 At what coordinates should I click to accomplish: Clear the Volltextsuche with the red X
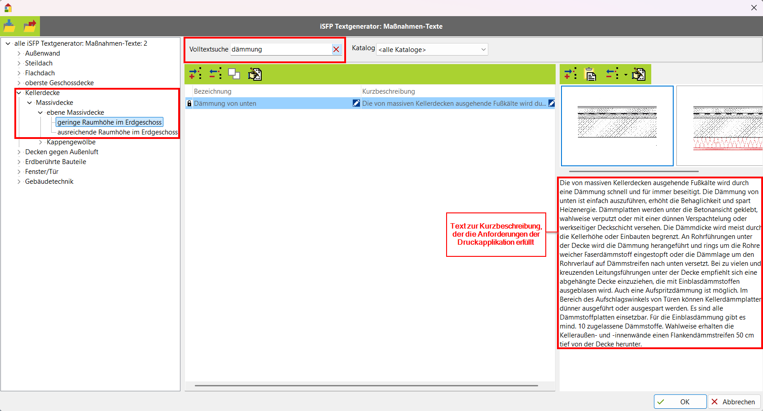click(336, 49)
